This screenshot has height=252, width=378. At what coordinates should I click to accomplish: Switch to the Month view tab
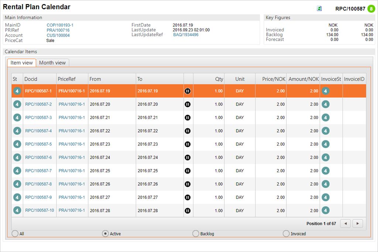[52, 63]
